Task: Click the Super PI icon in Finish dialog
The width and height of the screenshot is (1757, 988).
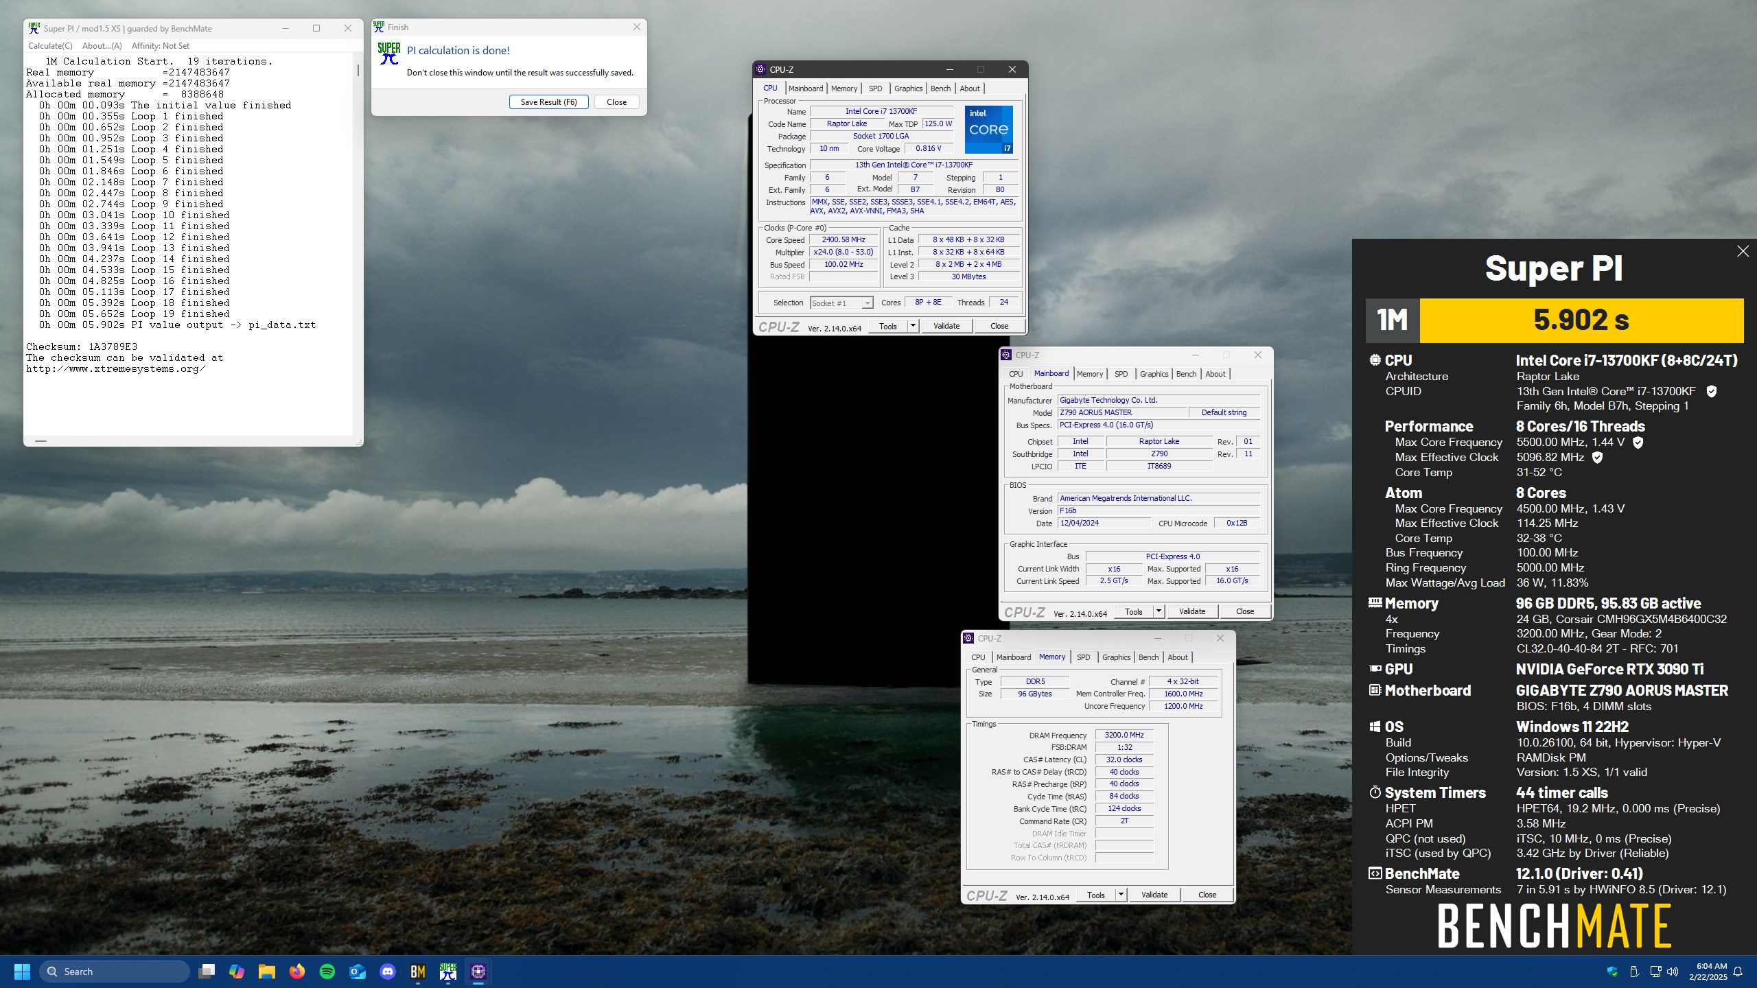Action: tap(389, 54)
